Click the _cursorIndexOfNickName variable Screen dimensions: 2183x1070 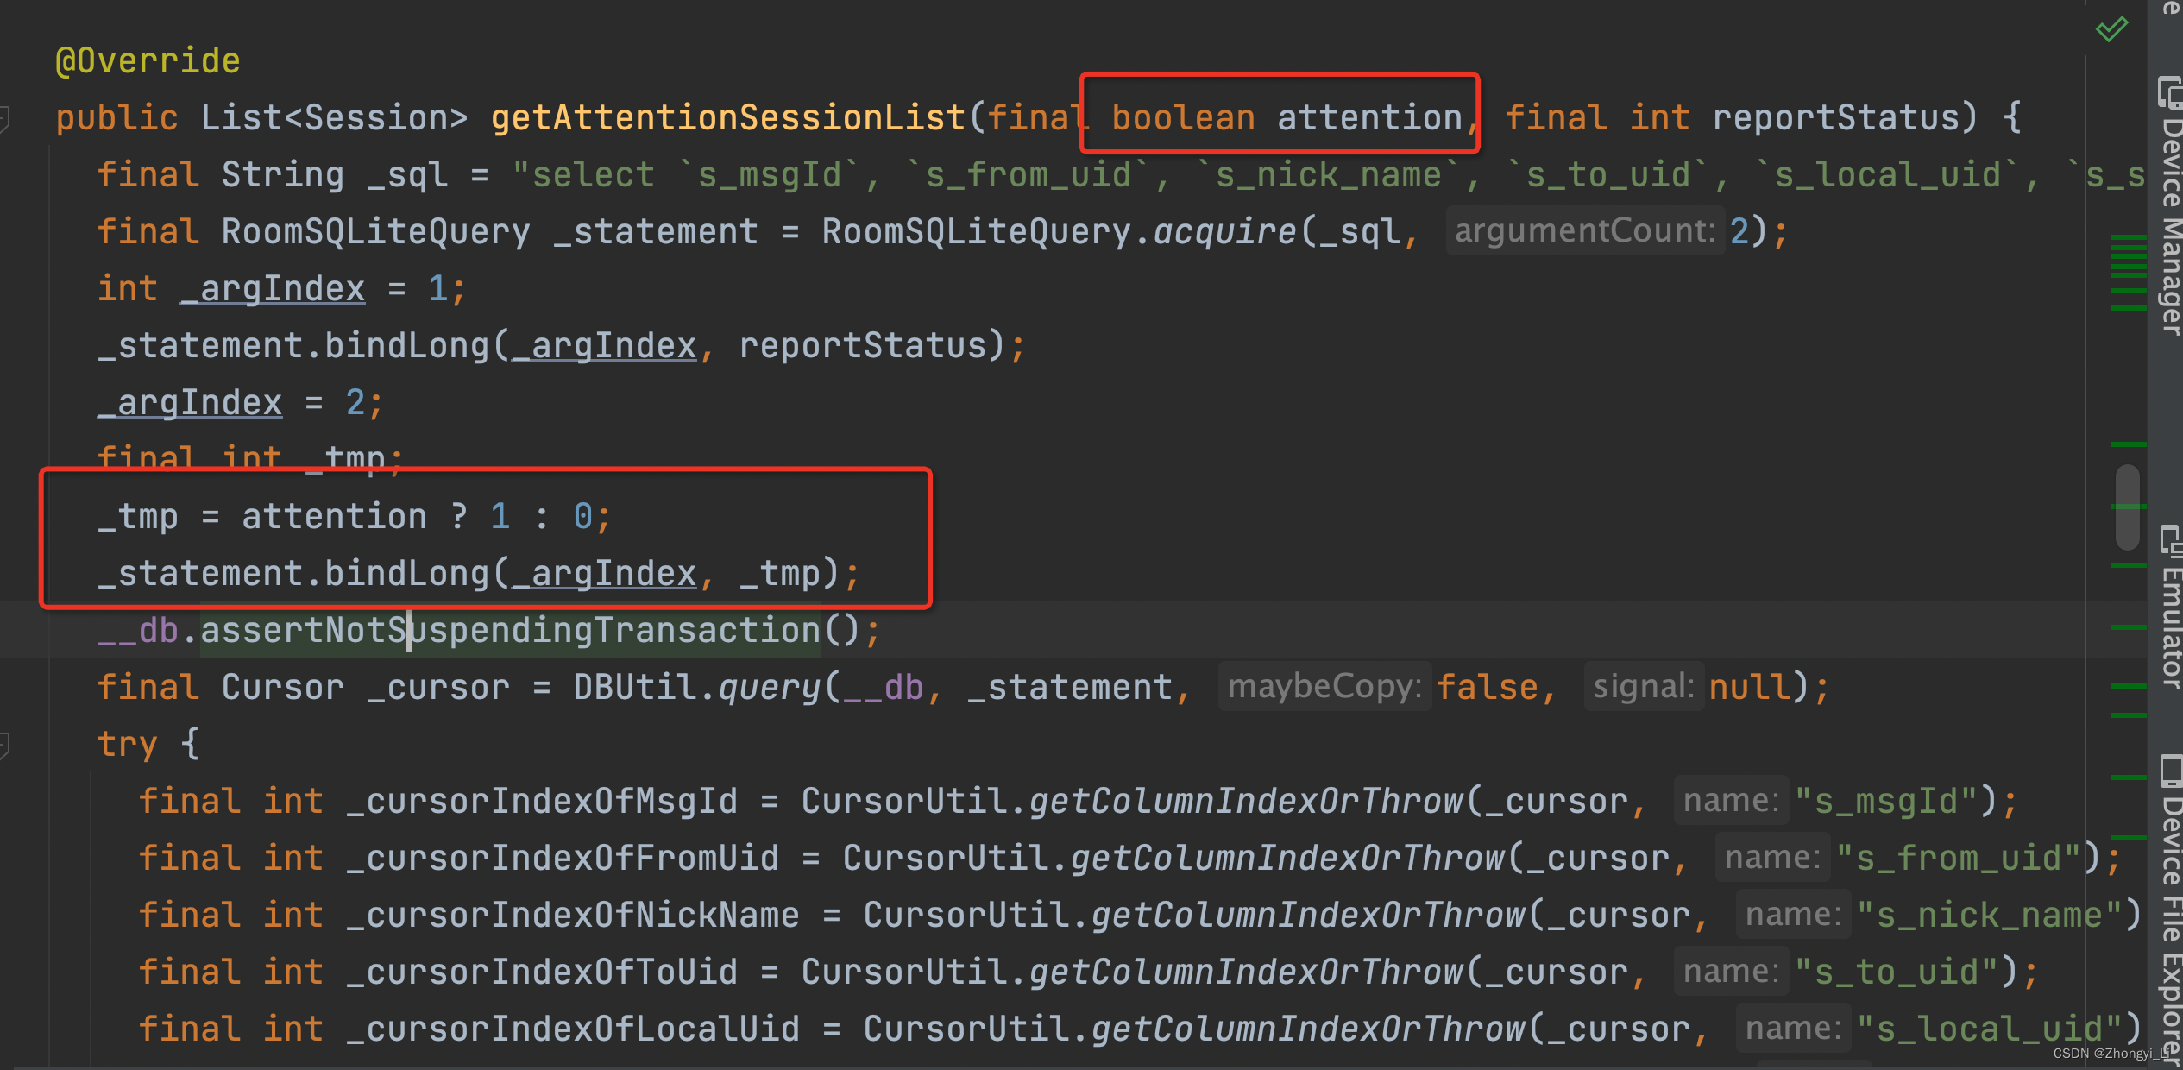pos(573,916)
